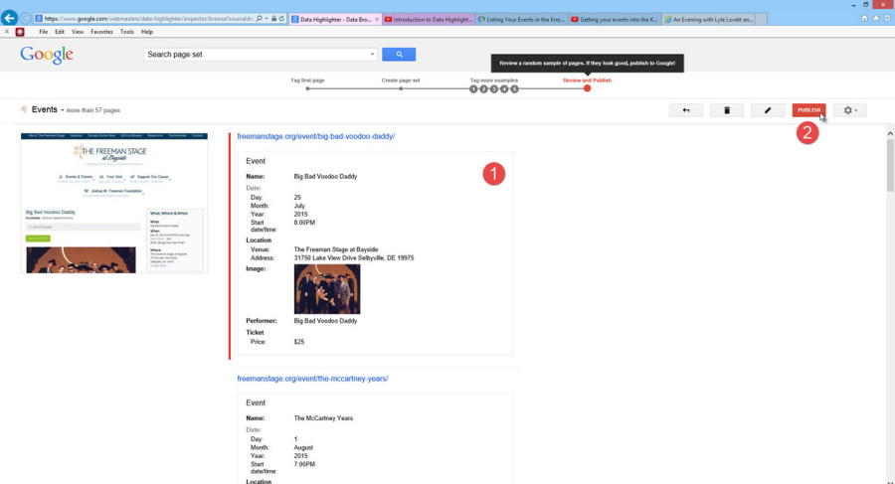Screen dimensions: 895x484
Task: Click the Review and Publish step label
Action: click(587, 81)
